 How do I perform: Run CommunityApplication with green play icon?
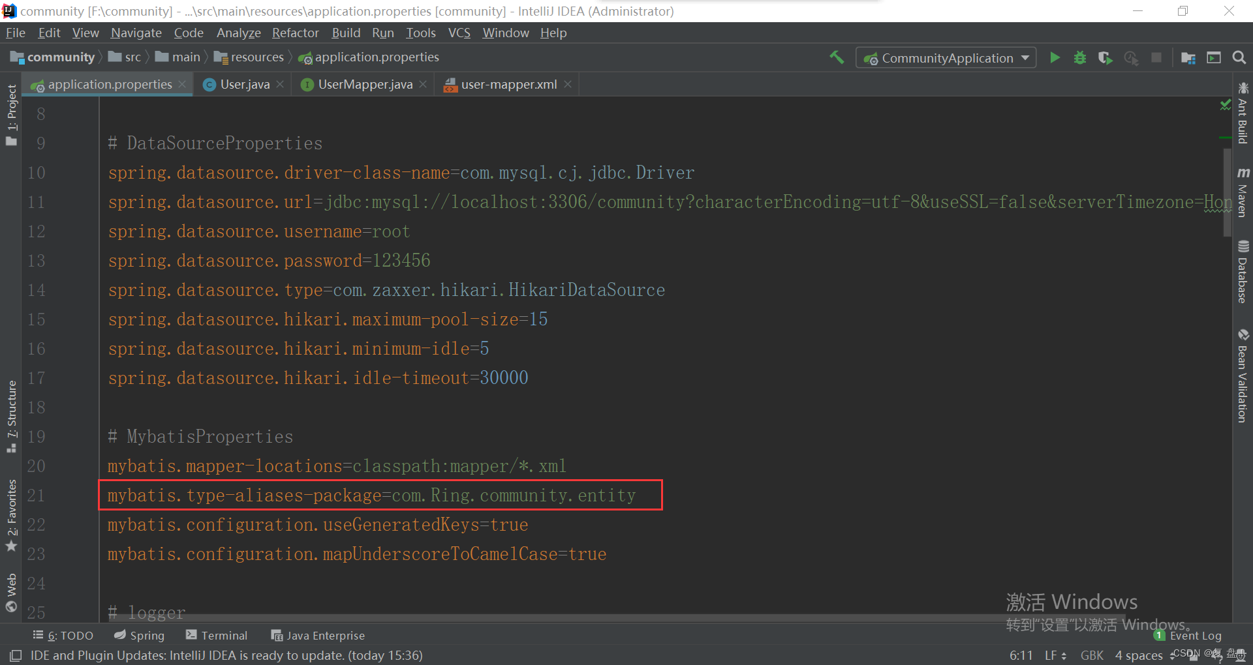(x=1055, y=57)
